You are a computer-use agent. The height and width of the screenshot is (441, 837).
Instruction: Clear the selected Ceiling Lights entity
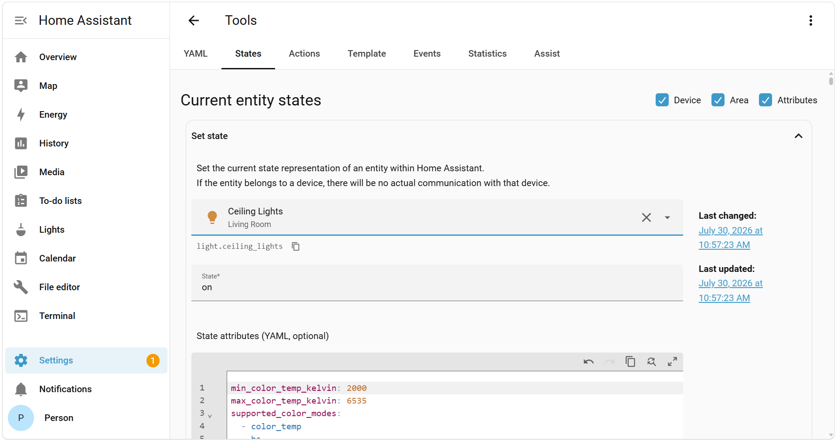point(646,217)
